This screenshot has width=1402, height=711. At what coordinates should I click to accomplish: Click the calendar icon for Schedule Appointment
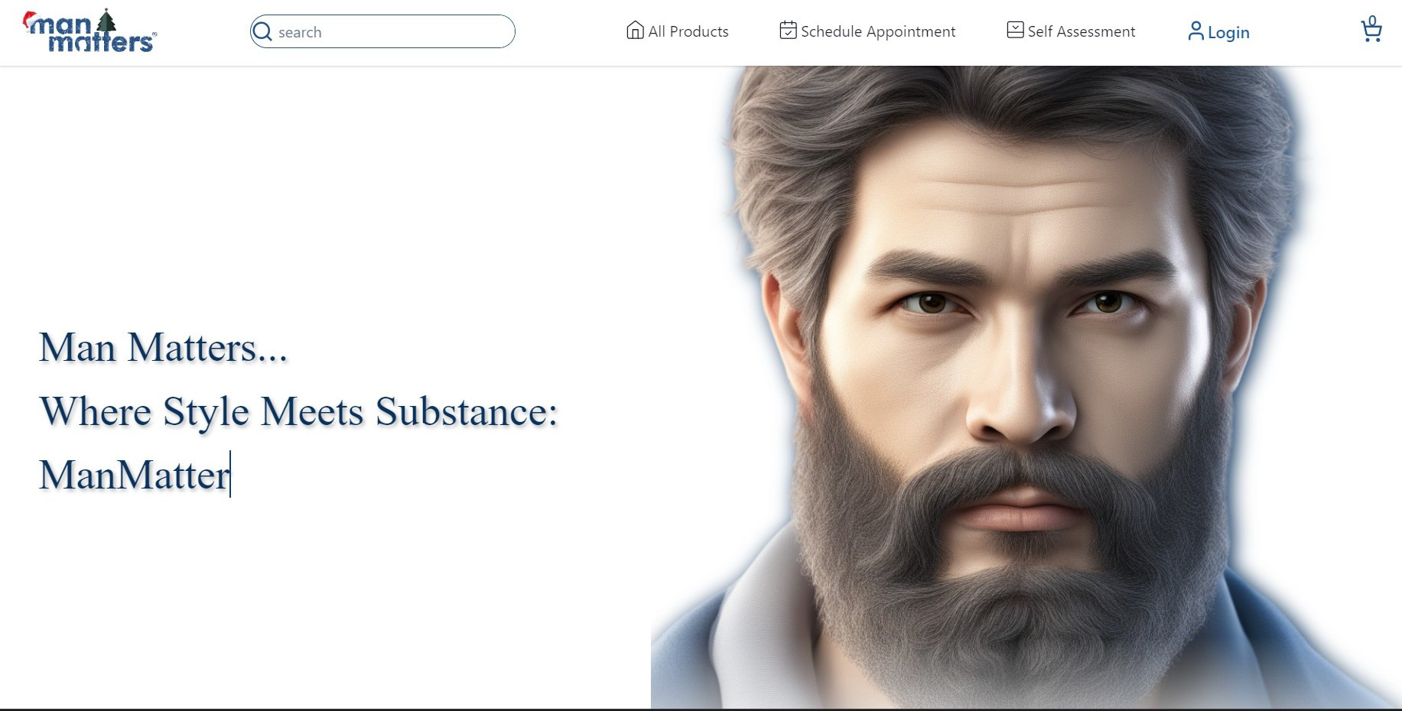788,31
